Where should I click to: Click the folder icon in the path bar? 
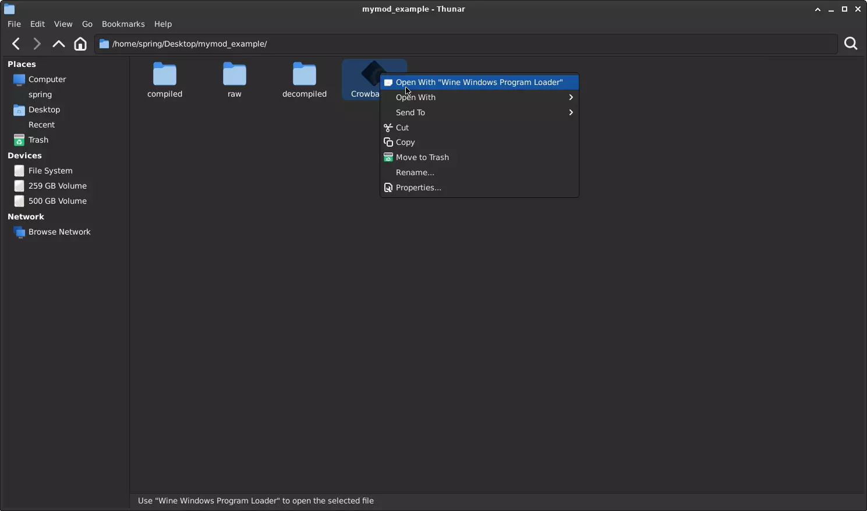pos(104,44)
